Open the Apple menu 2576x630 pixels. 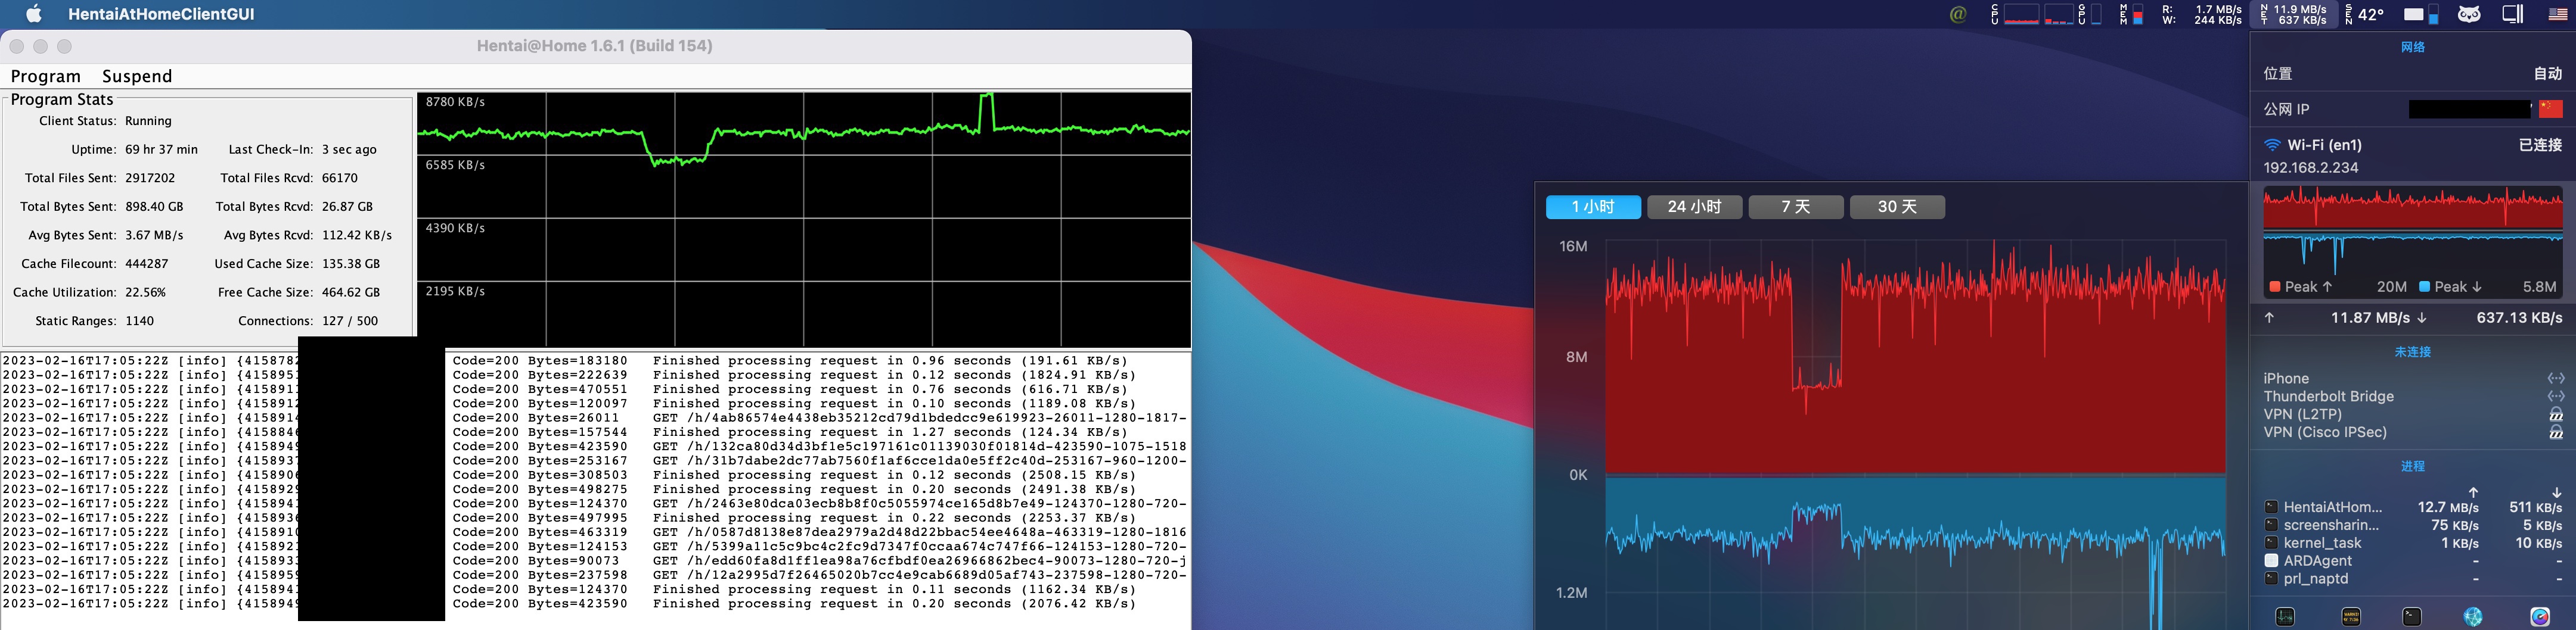click(34, 14)
